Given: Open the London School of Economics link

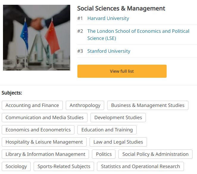Looking at the screenshot, I should [138, 31].
